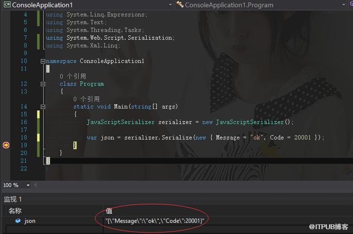Collapse the class Program block
Viewport: 353px width, 234px height.
(43, 84)
